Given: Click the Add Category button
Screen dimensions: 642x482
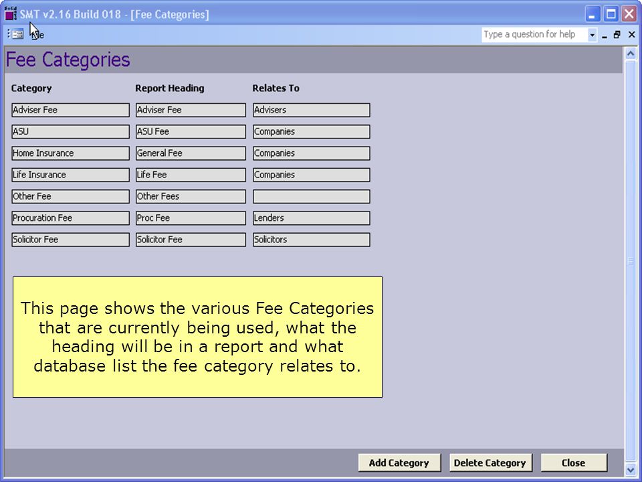Looking at the screenshot, I should [x=399, y=463].
